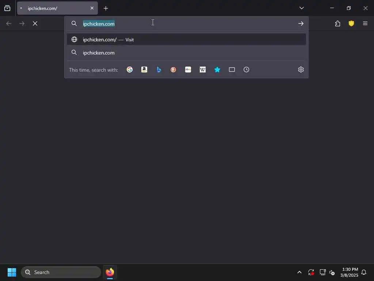Stop loading the page
This screenshot has height=281, width=374.
click(35, 23)
